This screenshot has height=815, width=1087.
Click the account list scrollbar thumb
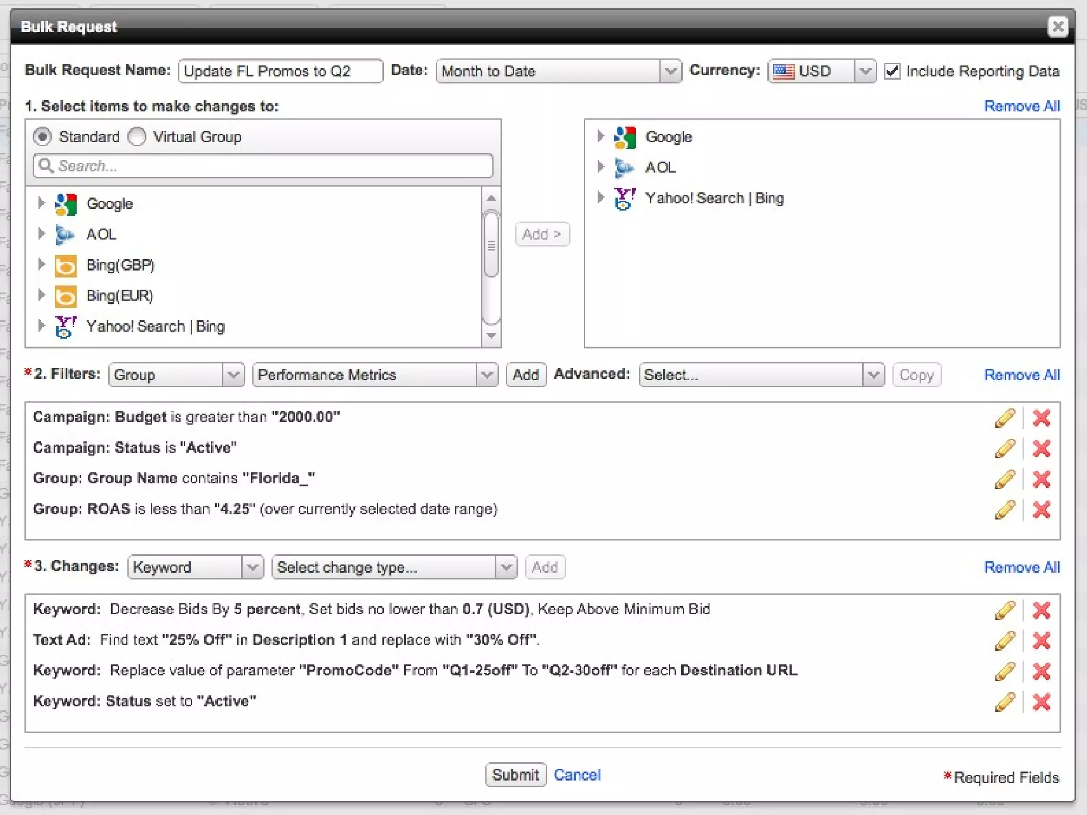491,245
